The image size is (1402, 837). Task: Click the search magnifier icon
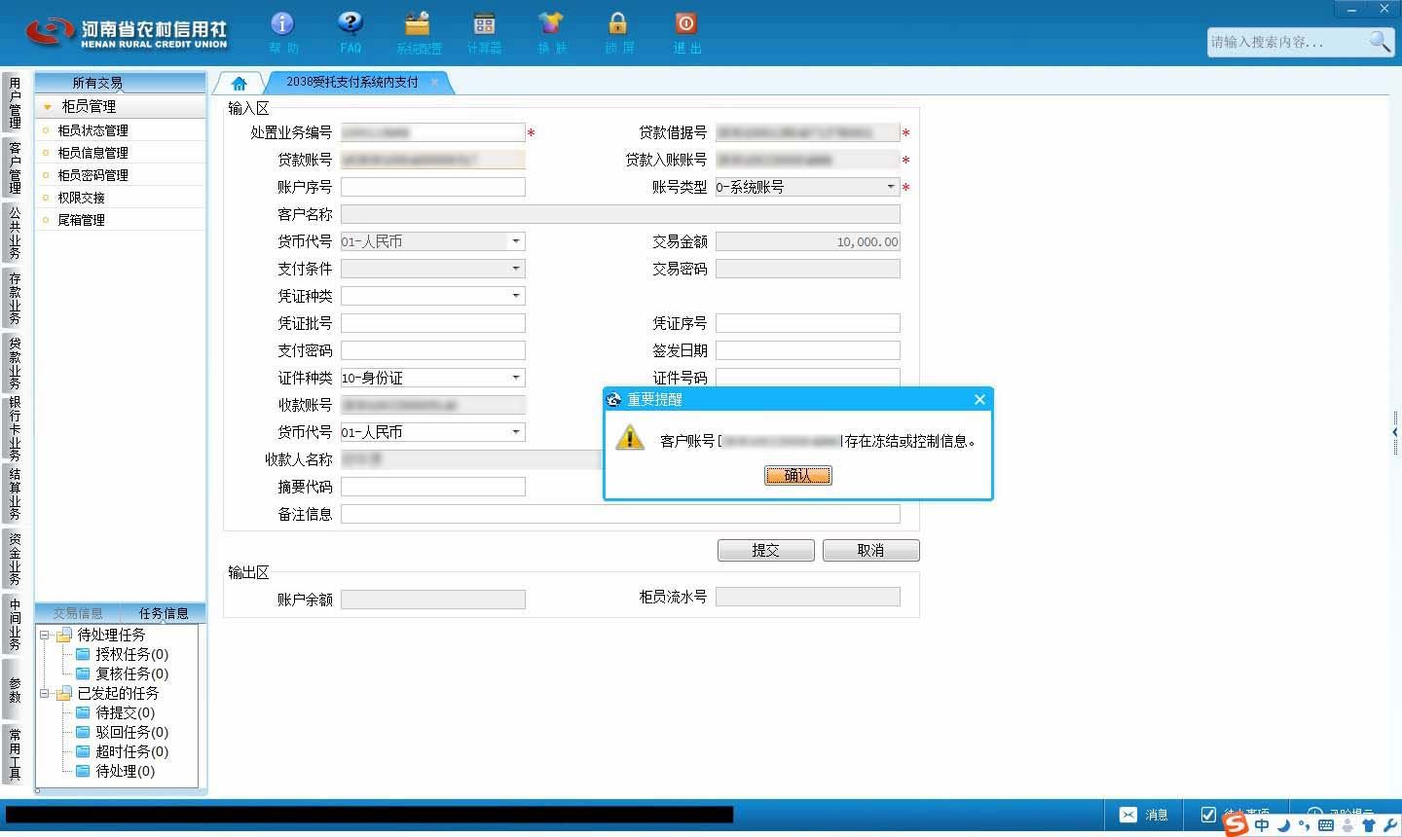[1380, 42]
